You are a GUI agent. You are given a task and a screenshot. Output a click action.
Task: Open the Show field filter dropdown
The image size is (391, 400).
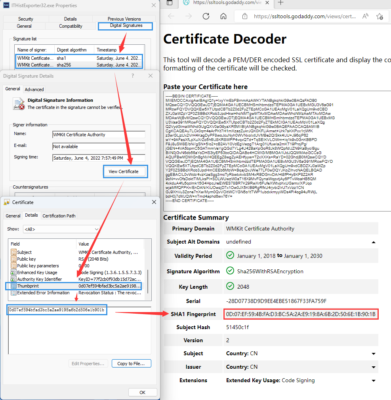point(61,229)
